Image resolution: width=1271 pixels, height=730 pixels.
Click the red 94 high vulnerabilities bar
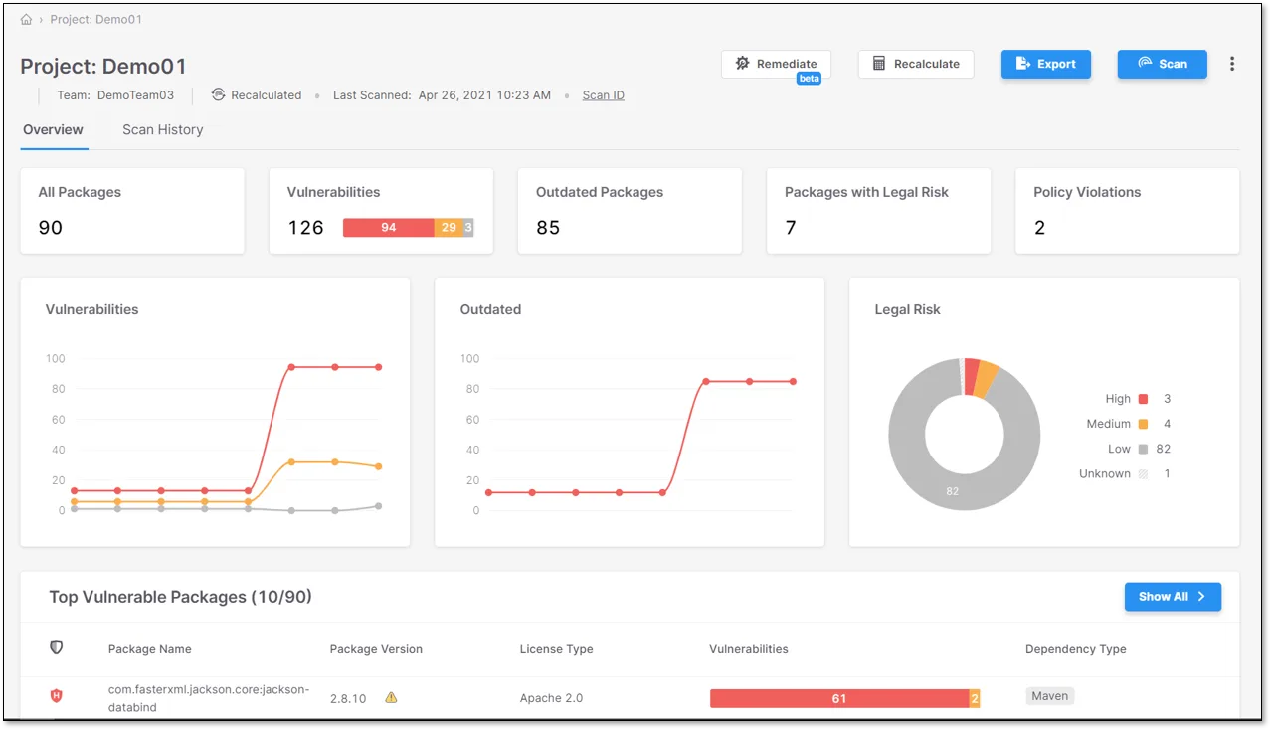pyautogui.click(x=388, y=228)
